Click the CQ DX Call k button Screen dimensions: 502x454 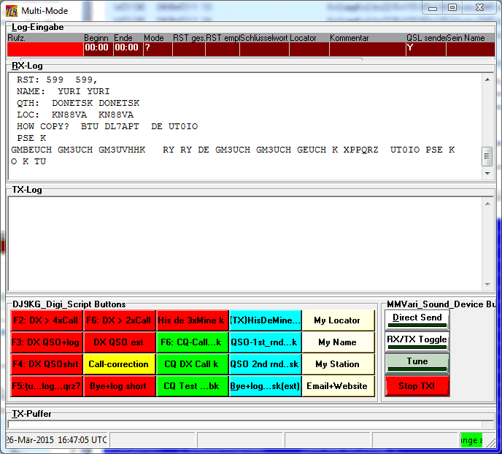pos(193,364)
